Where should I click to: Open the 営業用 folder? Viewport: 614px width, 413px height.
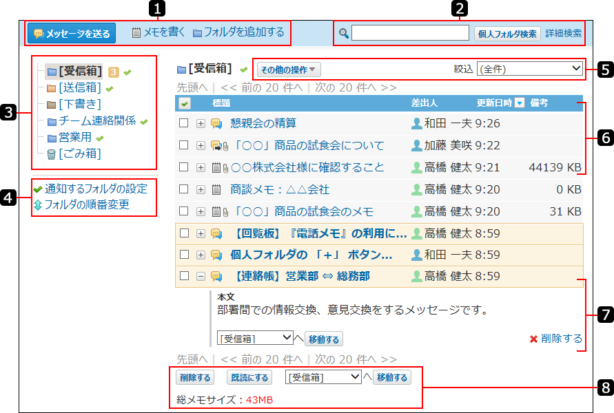point(75,138)
